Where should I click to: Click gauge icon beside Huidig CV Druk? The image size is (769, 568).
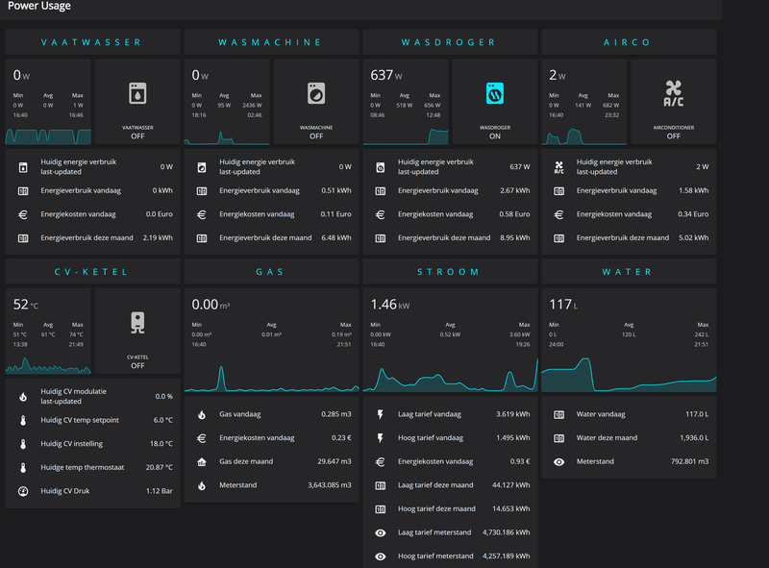coord(23,491)
